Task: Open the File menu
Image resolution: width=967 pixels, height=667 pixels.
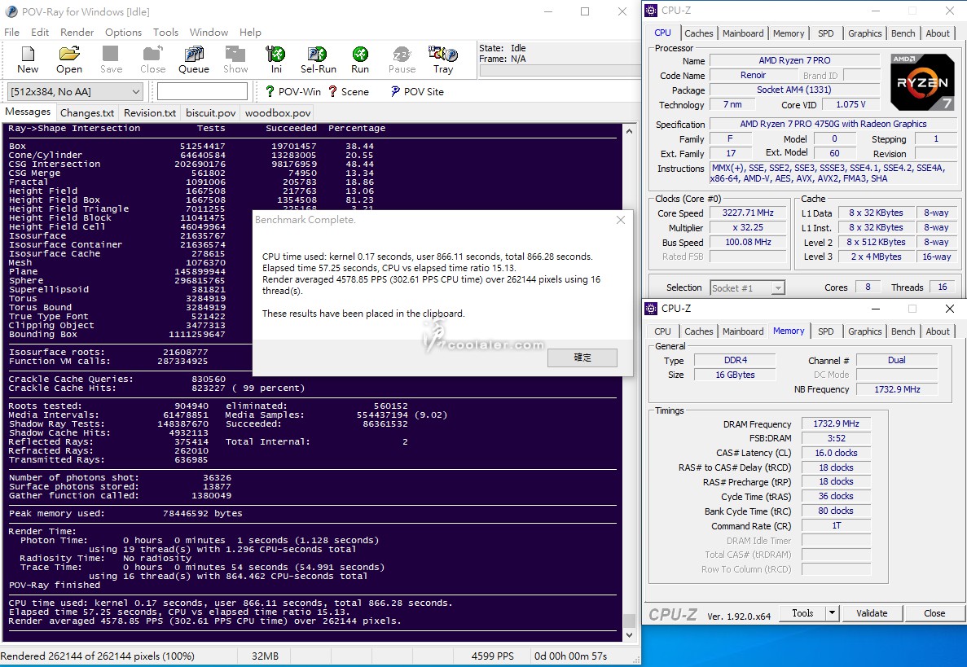Action: [x=11, y=32]
